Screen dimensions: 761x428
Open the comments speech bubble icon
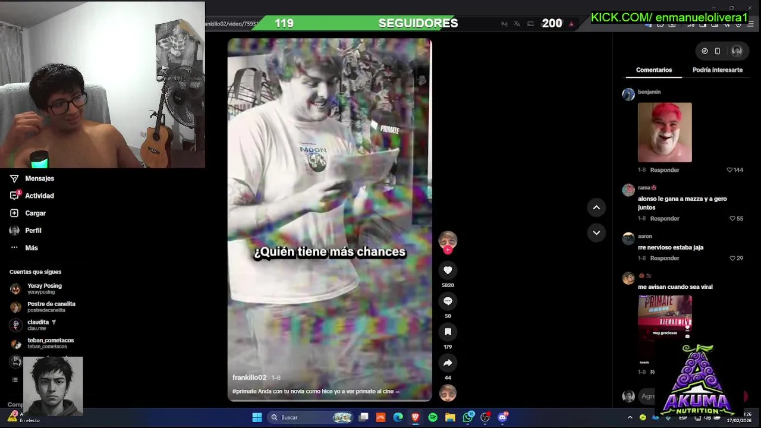pyautogui.click(x=448, y=301)
